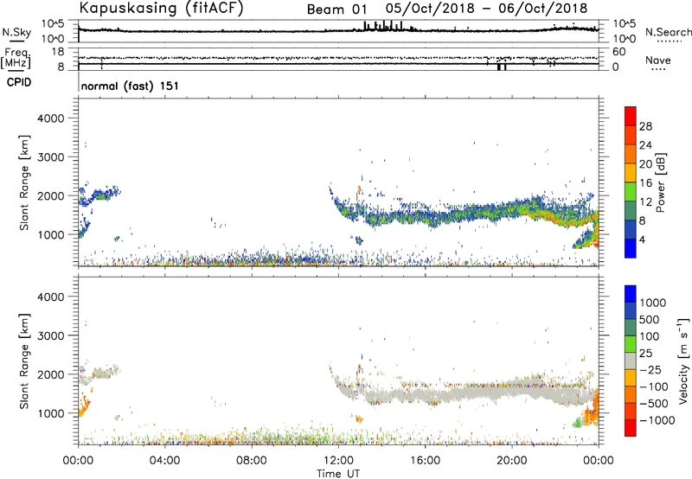Click '3000' tick on the velocity panel axis
The height and width of the screenshot is (479, 692).
pos(50,335)
